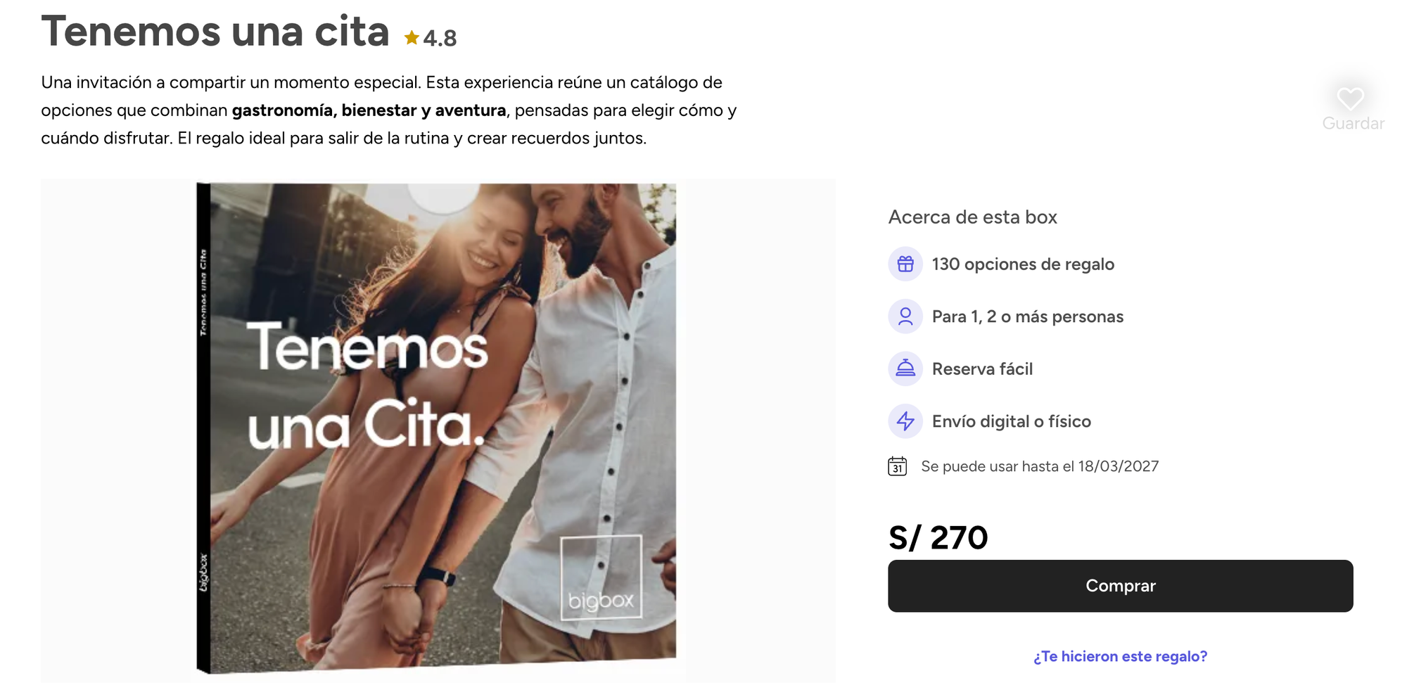Click the S/ 270 price
The image size is (1407, 685).
click(x=938, y=538)
